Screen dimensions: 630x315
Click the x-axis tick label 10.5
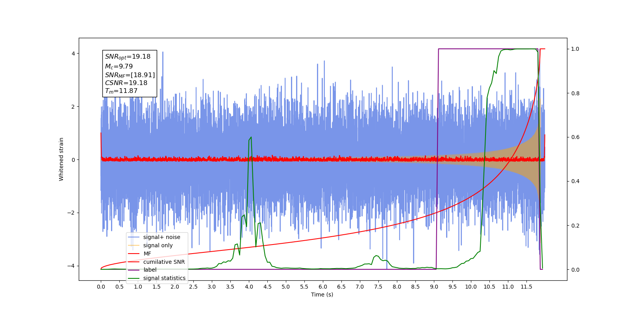(489, 287)
